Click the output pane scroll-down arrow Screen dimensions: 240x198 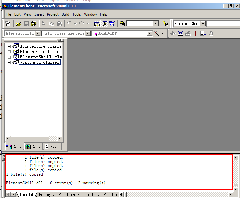pyautogui.click(x=236, y=190)
